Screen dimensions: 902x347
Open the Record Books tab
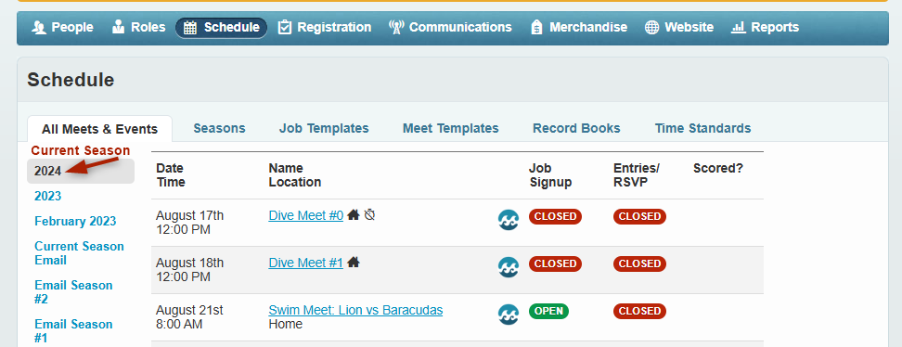[x=576, y=128]
